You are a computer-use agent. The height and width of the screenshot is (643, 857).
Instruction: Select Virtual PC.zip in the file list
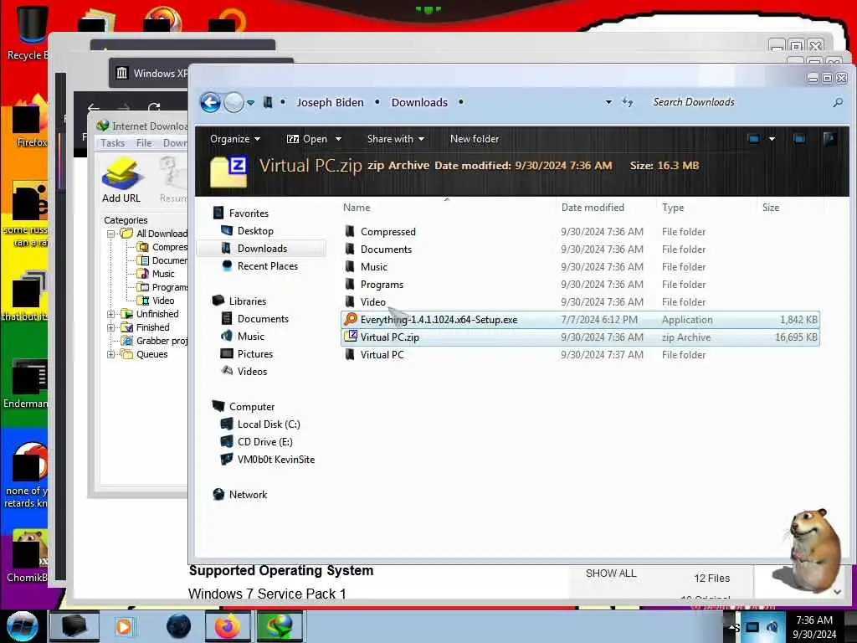[580, 337]
